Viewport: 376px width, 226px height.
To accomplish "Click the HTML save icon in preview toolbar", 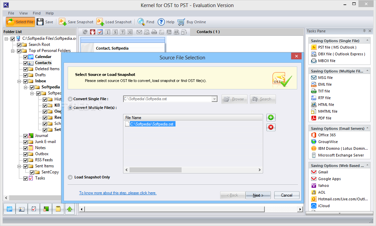I will (x=177, y=32).
